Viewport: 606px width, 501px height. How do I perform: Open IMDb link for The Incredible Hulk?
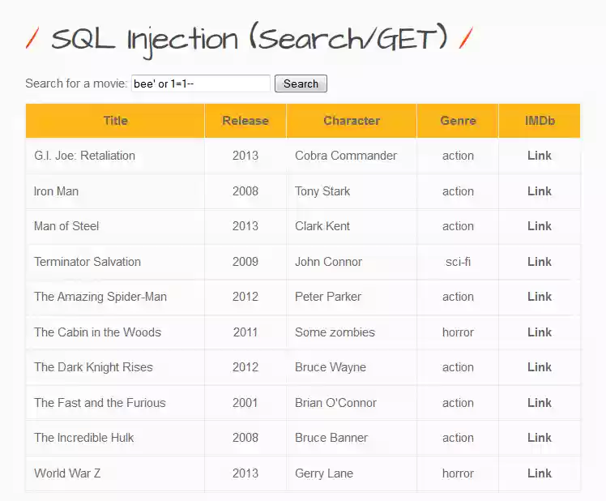pyautogui.click(x=539, y=438)
